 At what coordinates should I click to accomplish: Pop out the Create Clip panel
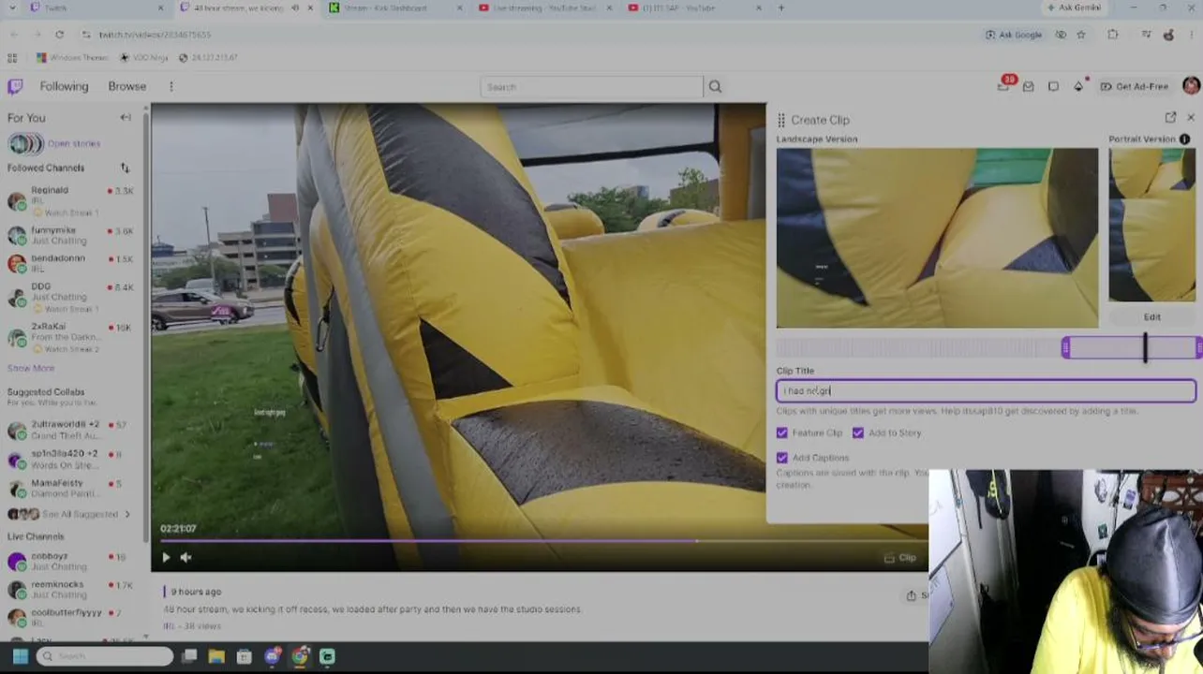click(x=1170, y=118)
